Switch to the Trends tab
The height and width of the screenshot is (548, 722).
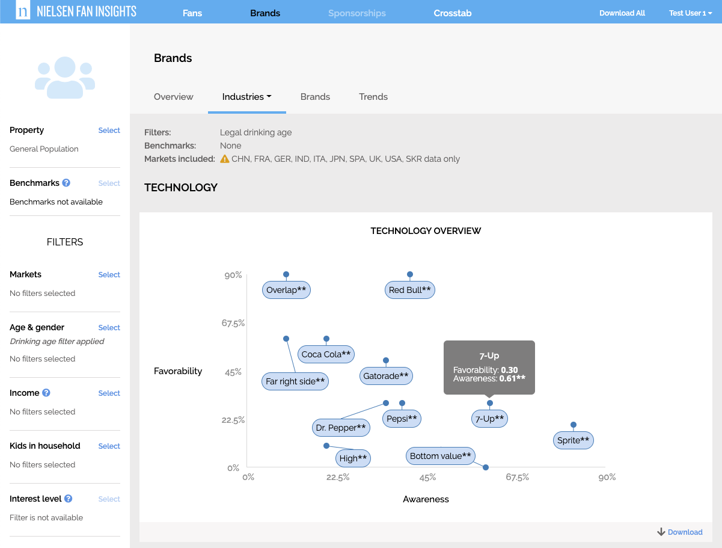pos(373,97)
